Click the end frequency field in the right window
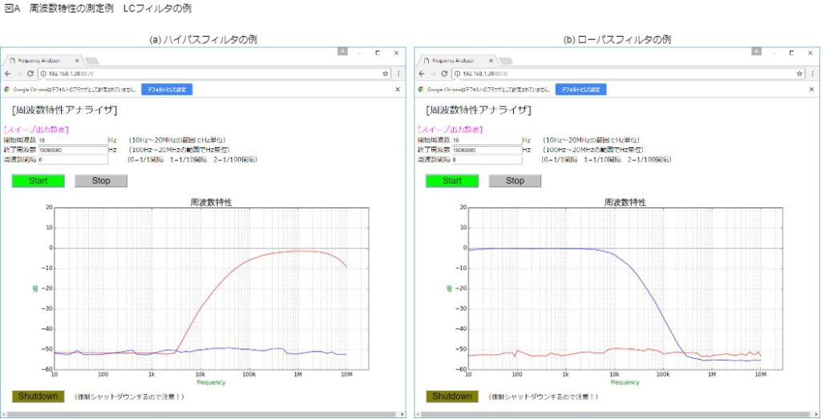821x419 pixels. point(486,150)
